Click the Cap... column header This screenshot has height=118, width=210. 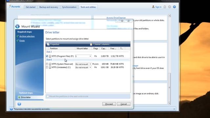tap(104, 49)
